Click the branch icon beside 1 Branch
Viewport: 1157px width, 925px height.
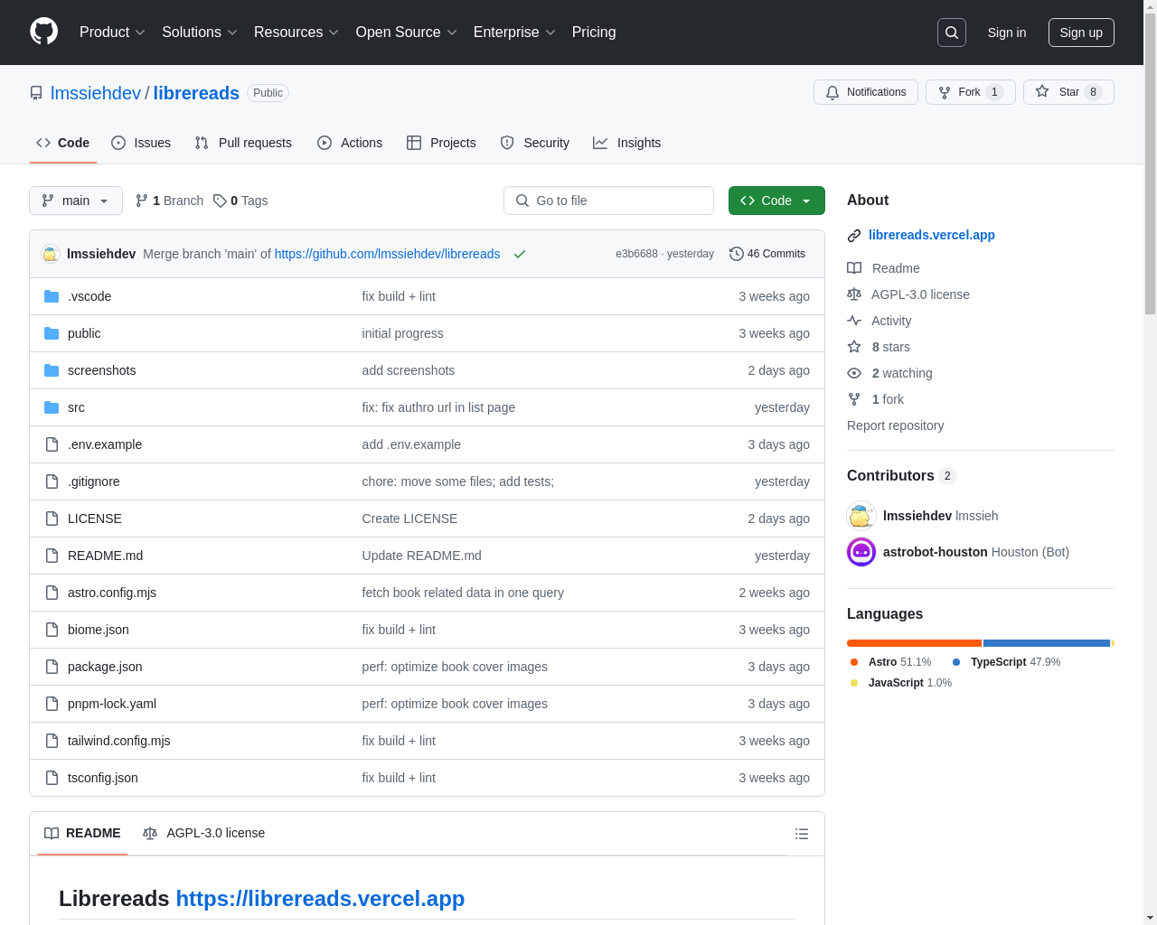point(142,201)
